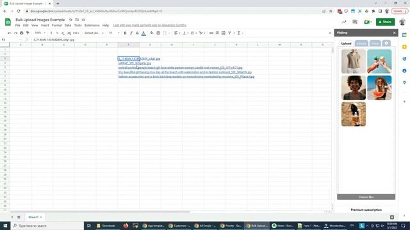This screenshot has width=410, height=230.
Task: Click the merge cells icon
Action: pos(165,33)
